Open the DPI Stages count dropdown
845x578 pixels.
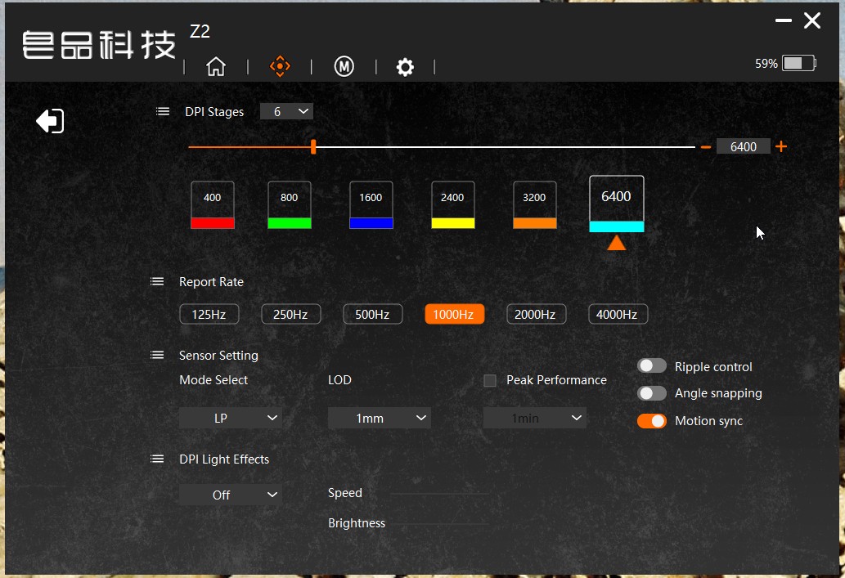(286, 111)
